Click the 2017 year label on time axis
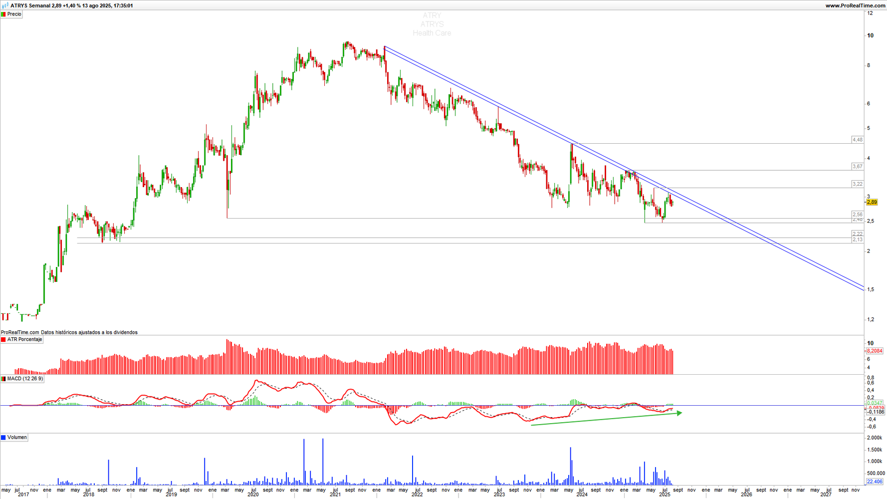Viewport: 887px width, 499px height. [x=23, y=495]
